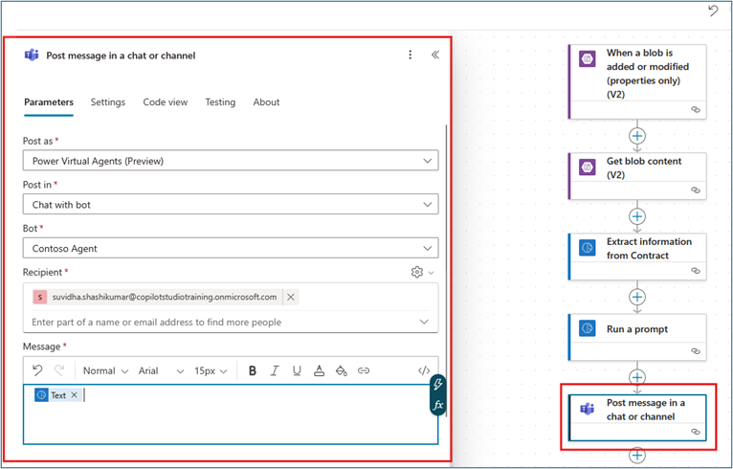
Task: Switch to the Settings tab
Action: pyautogui.click(x=108, y=102)
